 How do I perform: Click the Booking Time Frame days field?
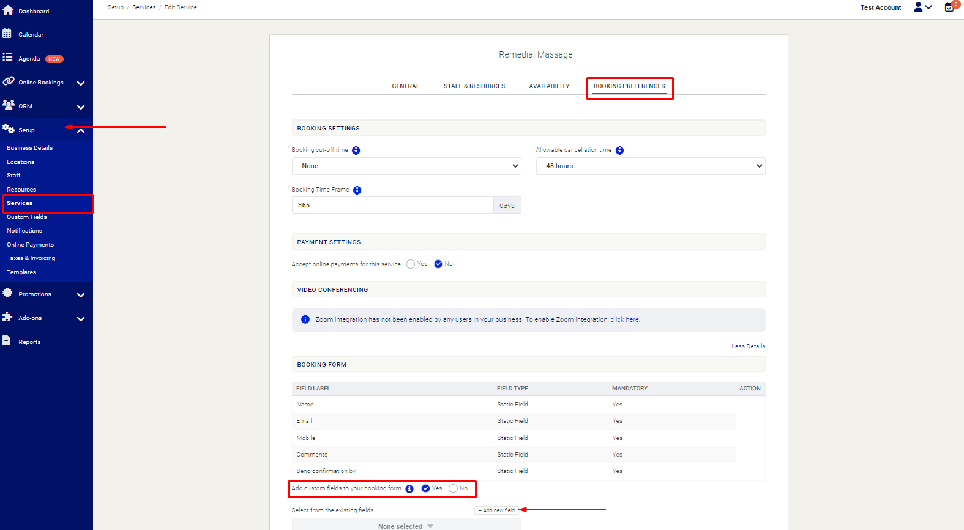(x=392, y=206)
